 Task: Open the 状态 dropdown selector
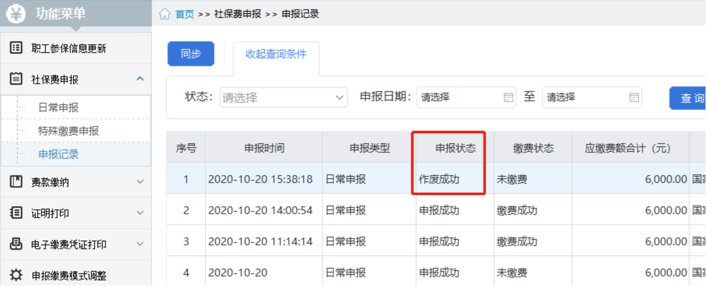(284, 98)
